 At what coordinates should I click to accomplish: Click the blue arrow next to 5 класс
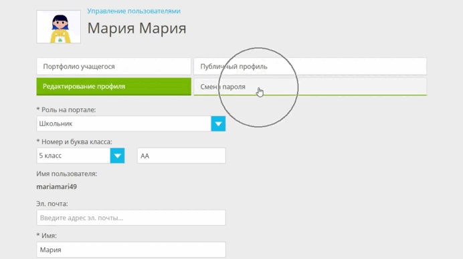(117, 156)
